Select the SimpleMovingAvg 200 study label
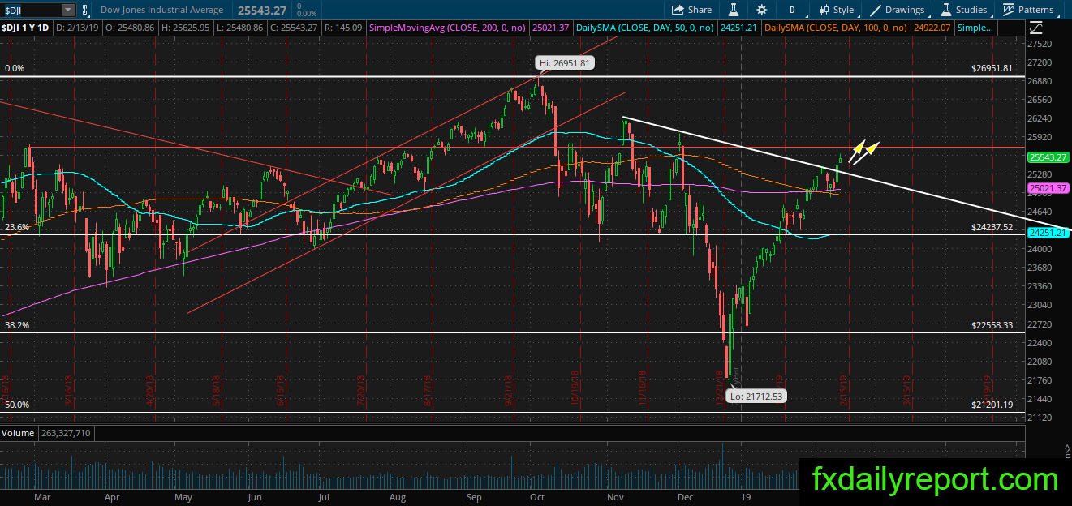This screenshot has width=1072, height=506. pyautogui.click(x=447, y=28)
